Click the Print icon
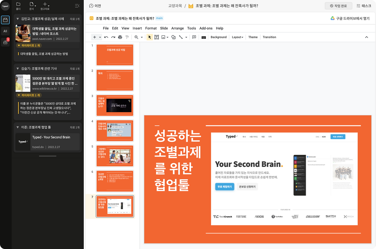Viewport: 376px width, 249px height. tap(120, 37)
